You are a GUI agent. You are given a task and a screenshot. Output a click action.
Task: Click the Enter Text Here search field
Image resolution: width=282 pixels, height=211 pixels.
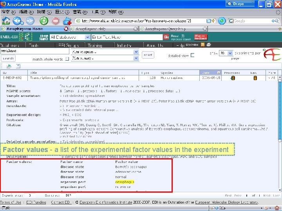[127, 37]
